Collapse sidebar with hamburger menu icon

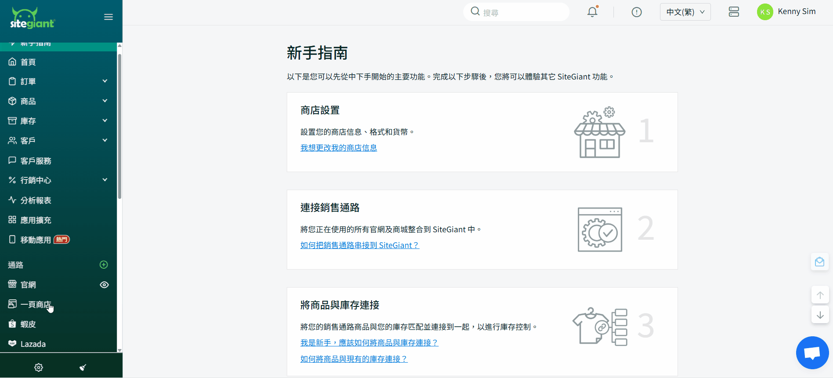(x=108, y=17)
